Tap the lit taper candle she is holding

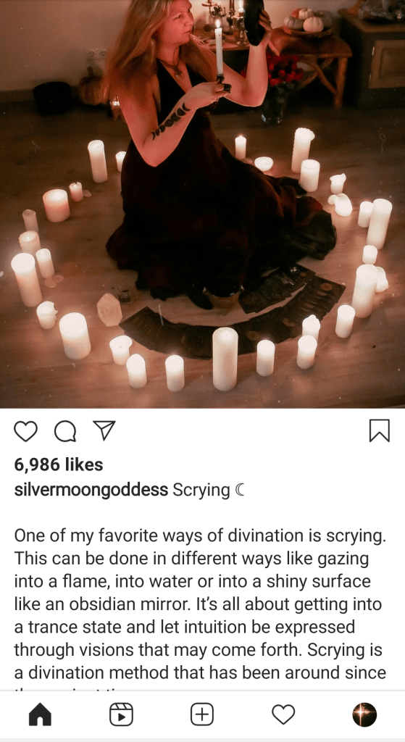(219, 52)
